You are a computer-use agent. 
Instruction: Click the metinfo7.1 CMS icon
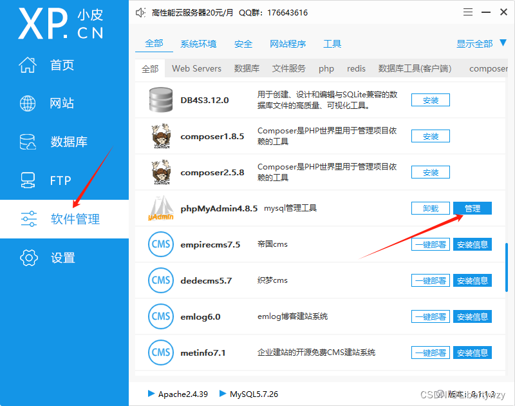(x=160, y=353)
